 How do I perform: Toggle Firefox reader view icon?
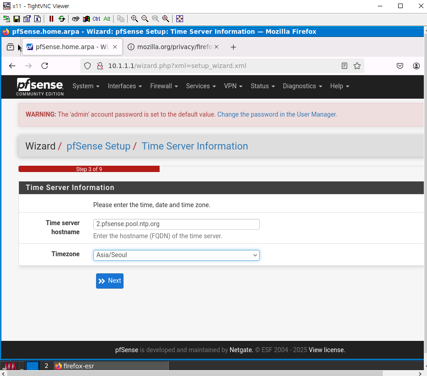point(344,66)
